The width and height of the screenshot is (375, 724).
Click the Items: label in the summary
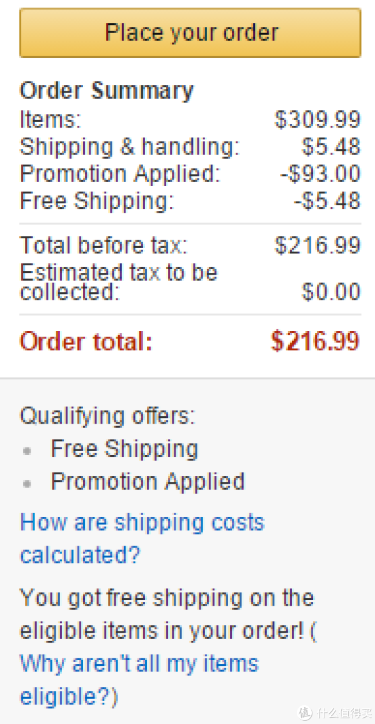coord(51,120)
